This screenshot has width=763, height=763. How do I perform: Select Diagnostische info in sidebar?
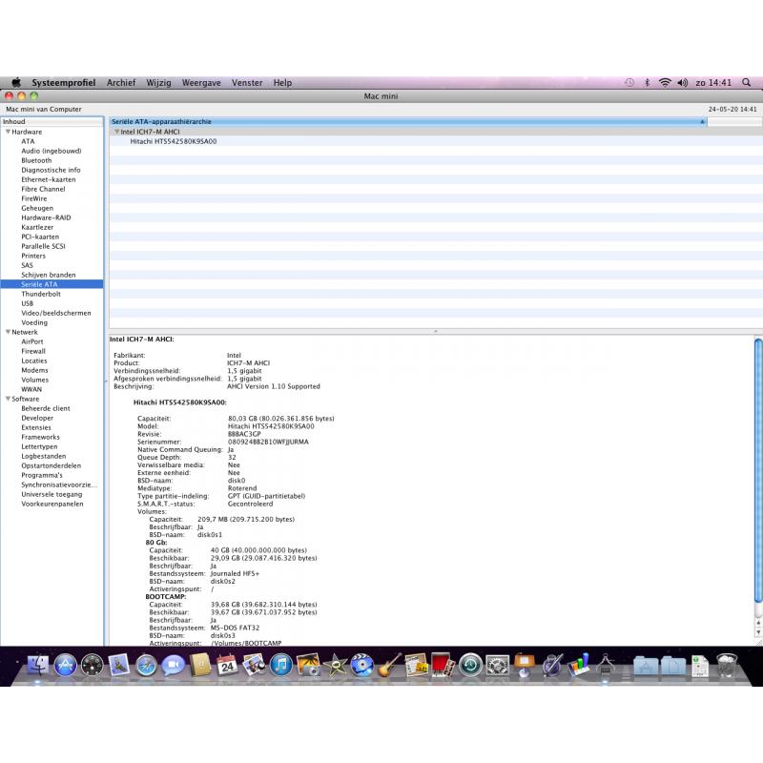click(x=51, y=170)
